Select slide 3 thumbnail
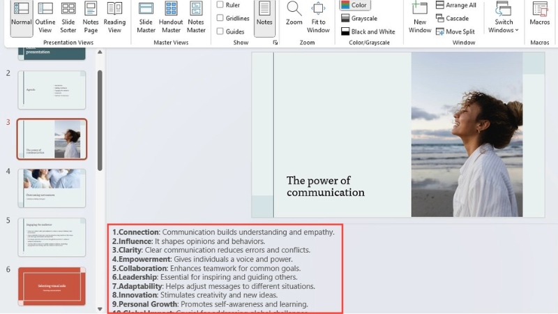558x314 pixels. pos(52,139)
